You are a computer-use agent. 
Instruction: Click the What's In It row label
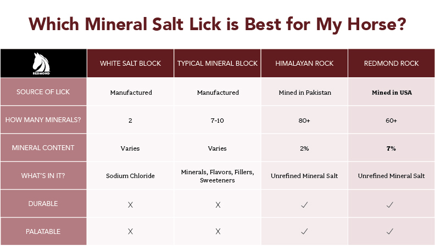tap(43, 175)
